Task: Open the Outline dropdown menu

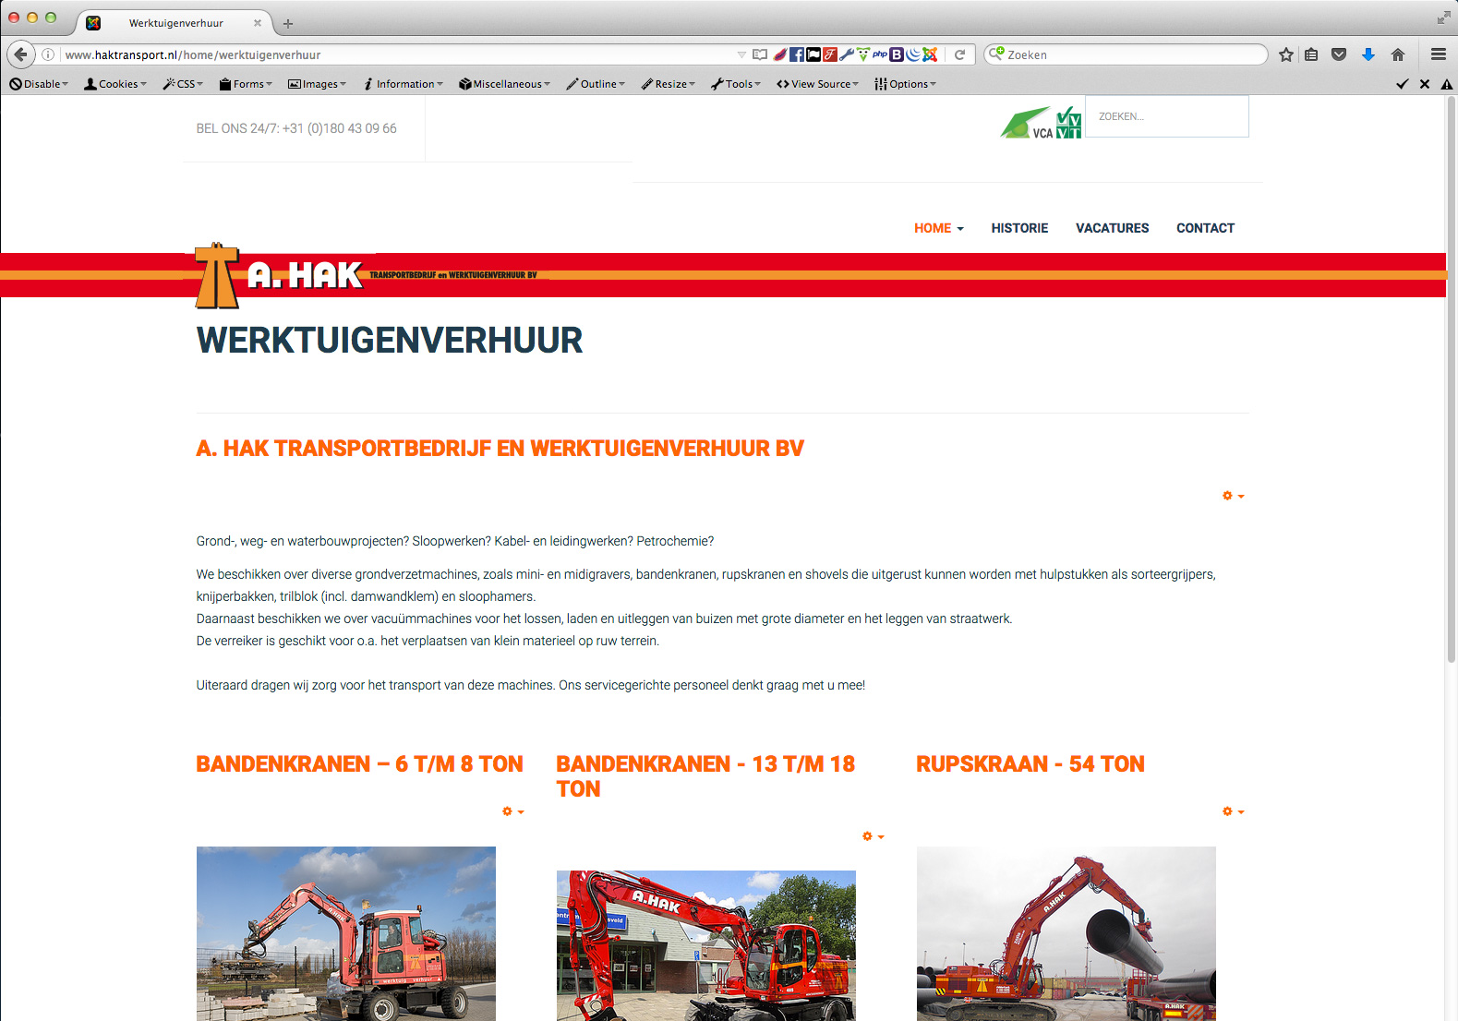Action: coord(596,84)
